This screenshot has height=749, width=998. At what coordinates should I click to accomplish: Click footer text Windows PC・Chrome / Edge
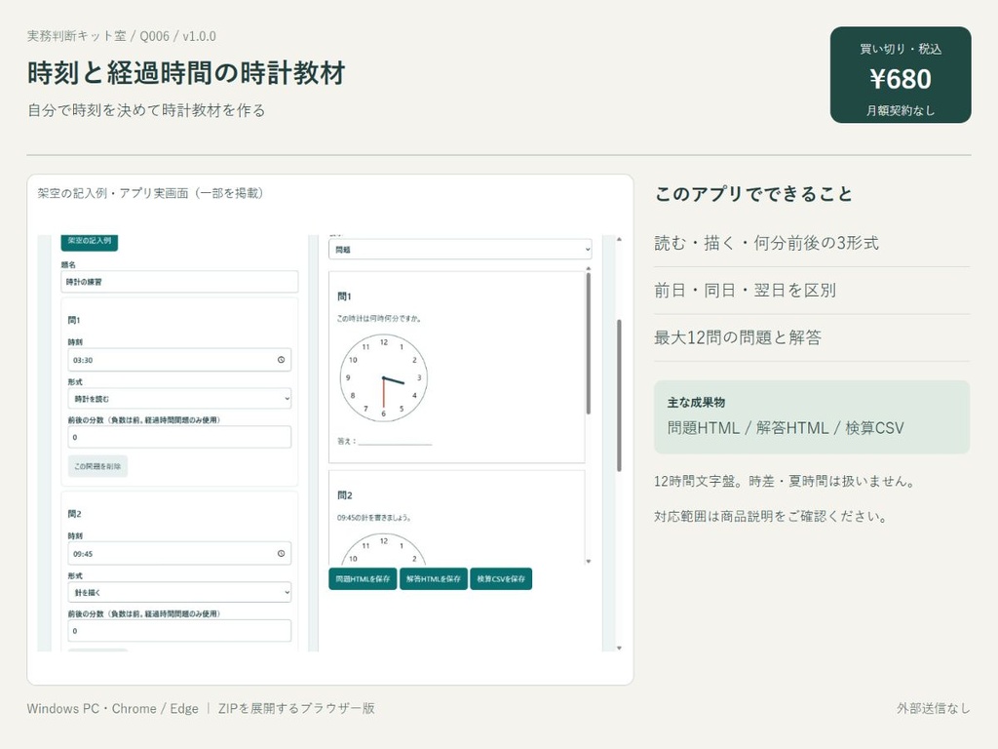pos(113,708)
